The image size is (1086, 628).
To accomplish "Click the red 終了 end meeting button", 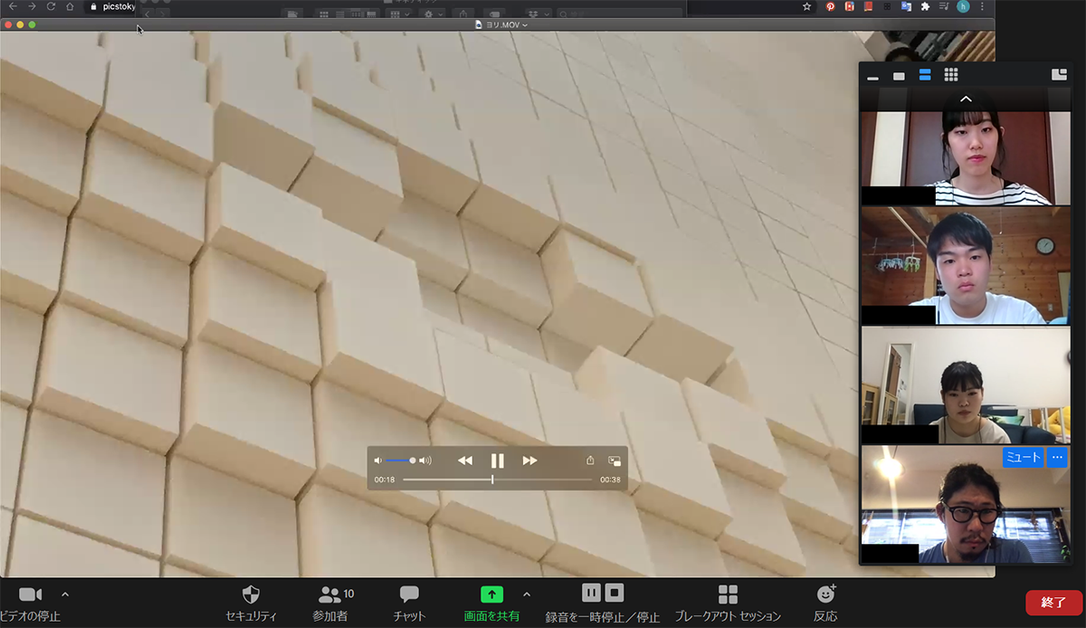I will point(1053,602).
